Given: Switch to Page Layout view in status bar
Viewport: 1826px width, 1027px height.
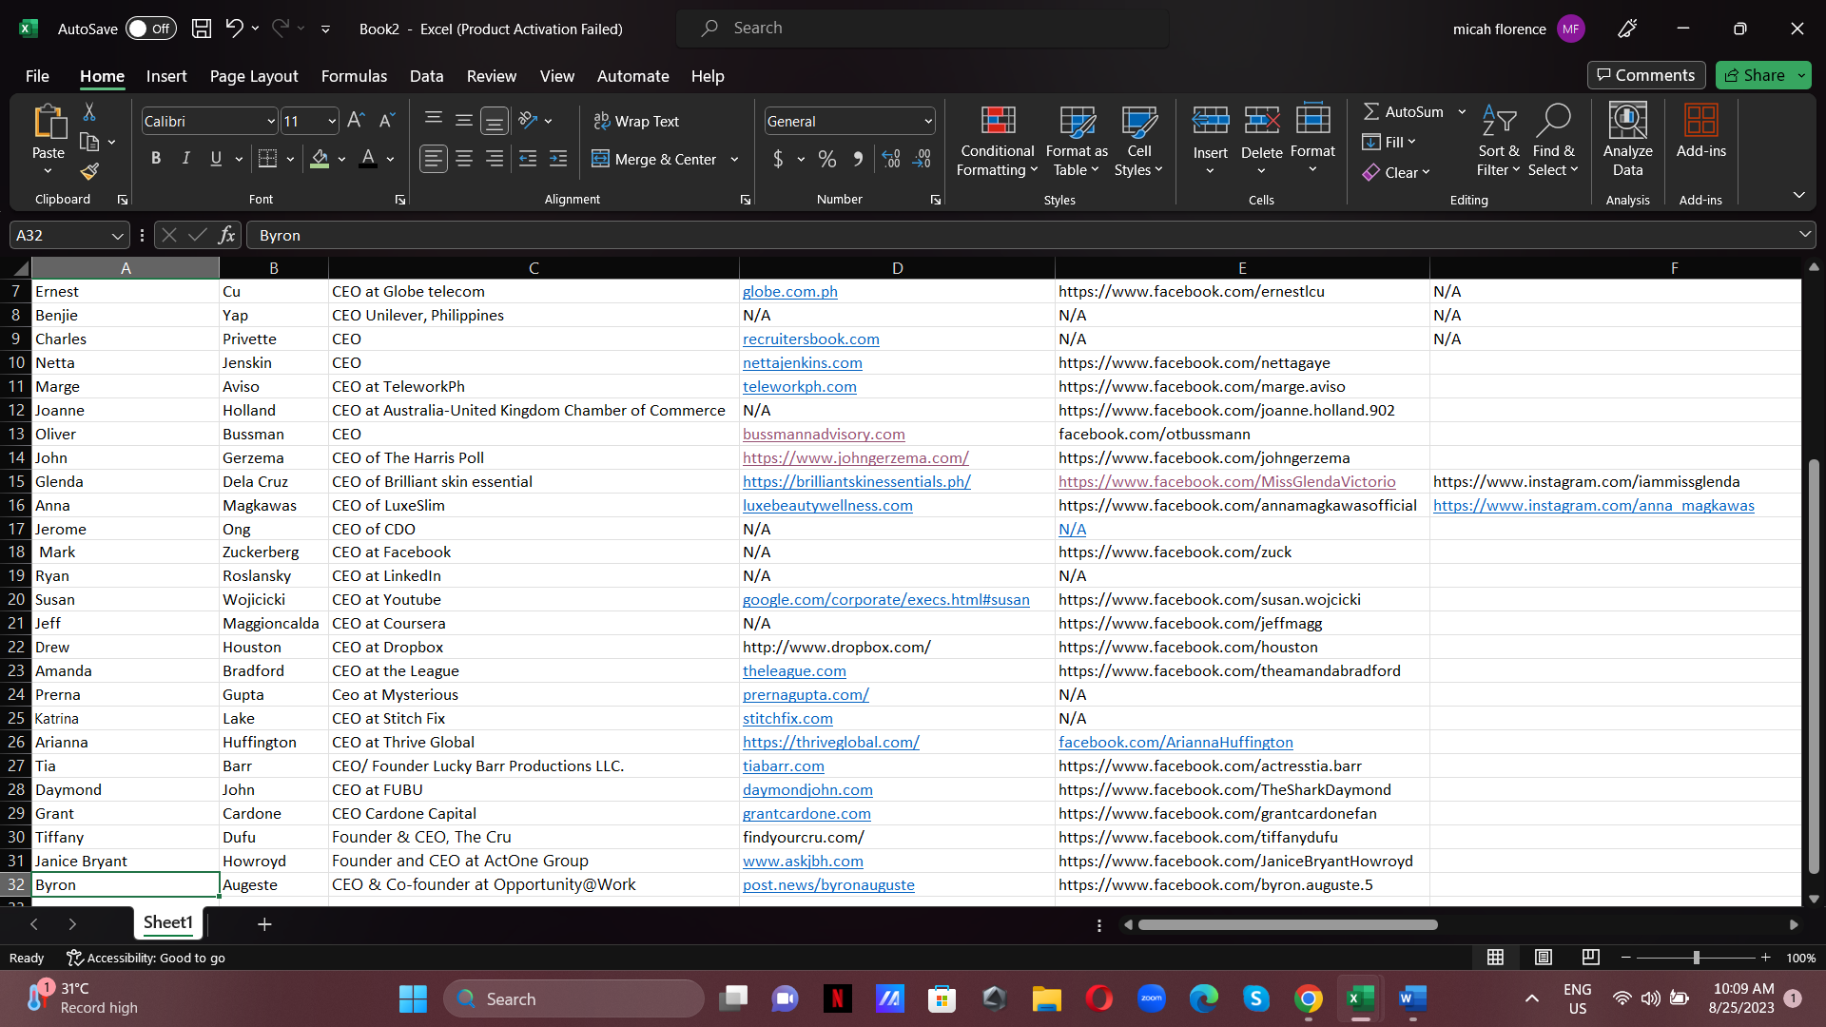Looking at the screenshot, I should pyautogui.click(x=1543, y=958).
